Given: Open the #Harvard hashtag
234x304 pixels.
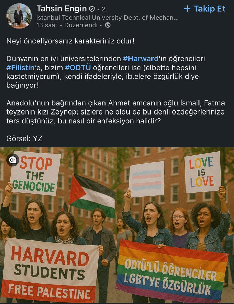Looking at the screenshot, I should pos(141,58).
